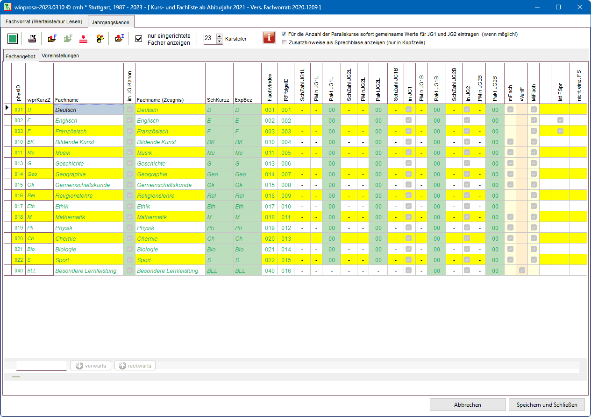Click the green square toolbar button
The width and height of the screenshot is (591, 417).
click(13, 39)
